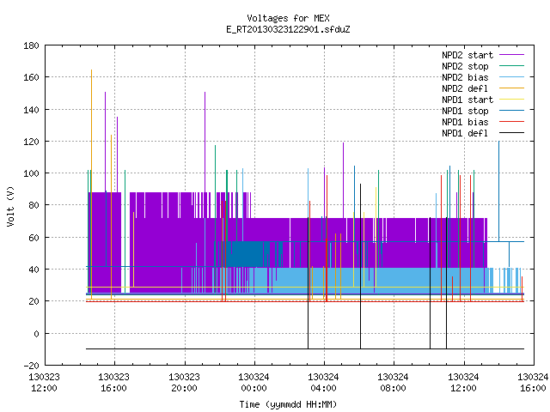Screen dimensions: 550x412
Task: Click the 120 y-axis tick label
Action: (x=31, y=142)
